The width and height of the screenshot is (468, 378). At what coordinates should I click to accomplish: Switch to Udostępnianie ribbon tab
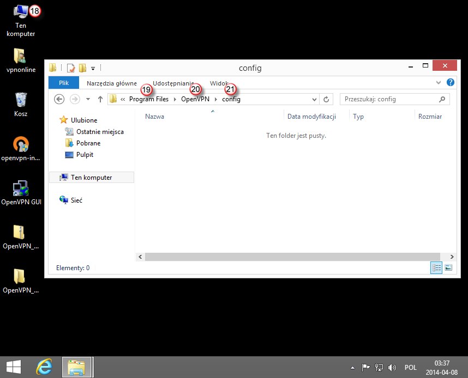tap(173, 83)
